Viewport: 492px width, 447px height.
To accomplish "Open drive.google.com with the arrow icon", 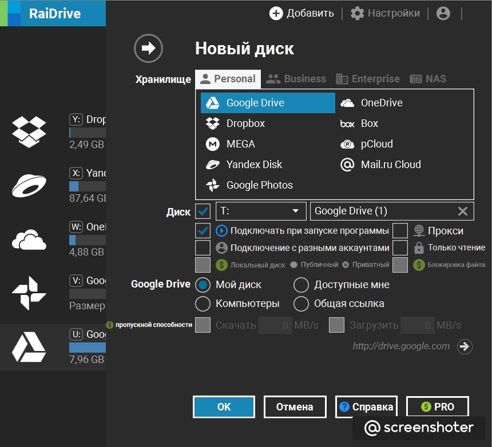I will (x=465, y=346).
